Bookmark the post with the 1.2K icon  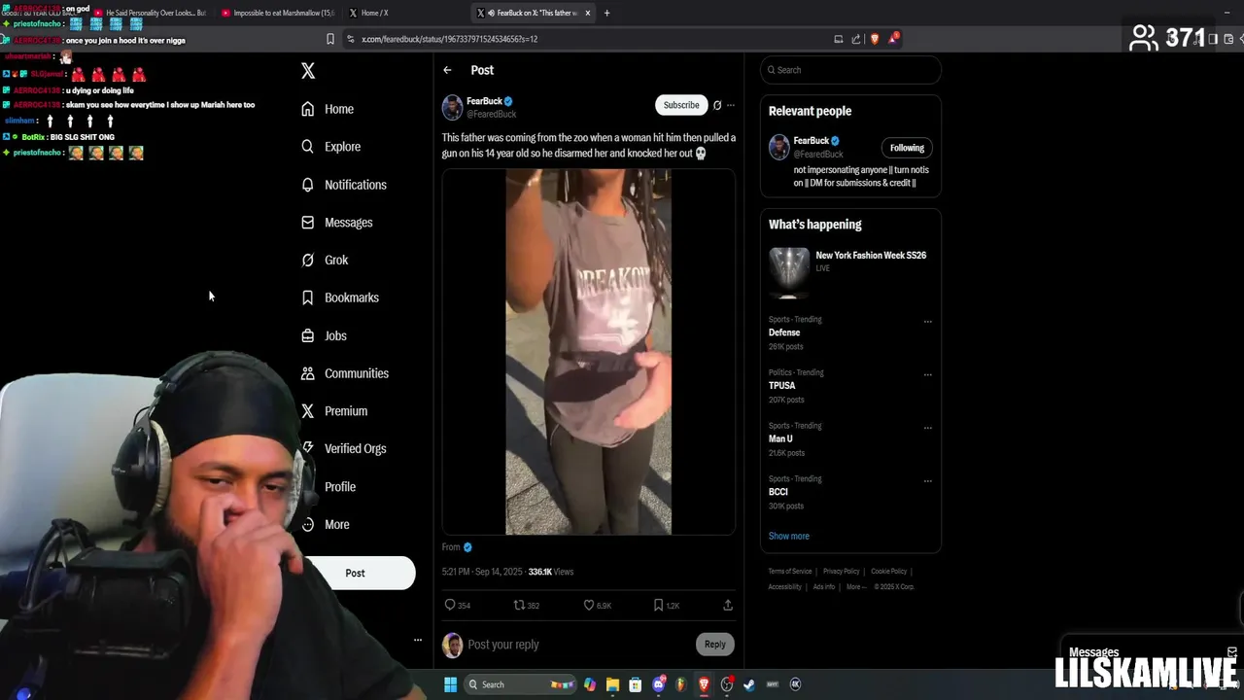point(658,605)
